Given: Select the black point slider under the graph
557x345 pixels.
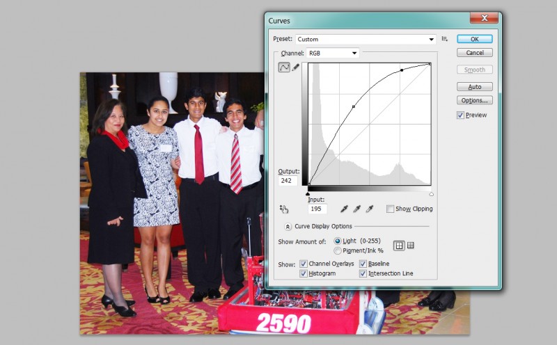Looking at the screenshot, I should coord(308,194).
